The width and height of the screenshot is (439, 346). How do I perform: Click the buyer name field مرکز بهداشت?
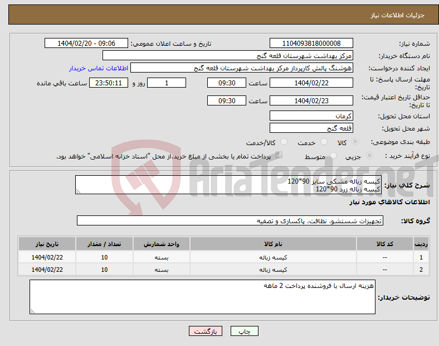[x=228, y=55]
